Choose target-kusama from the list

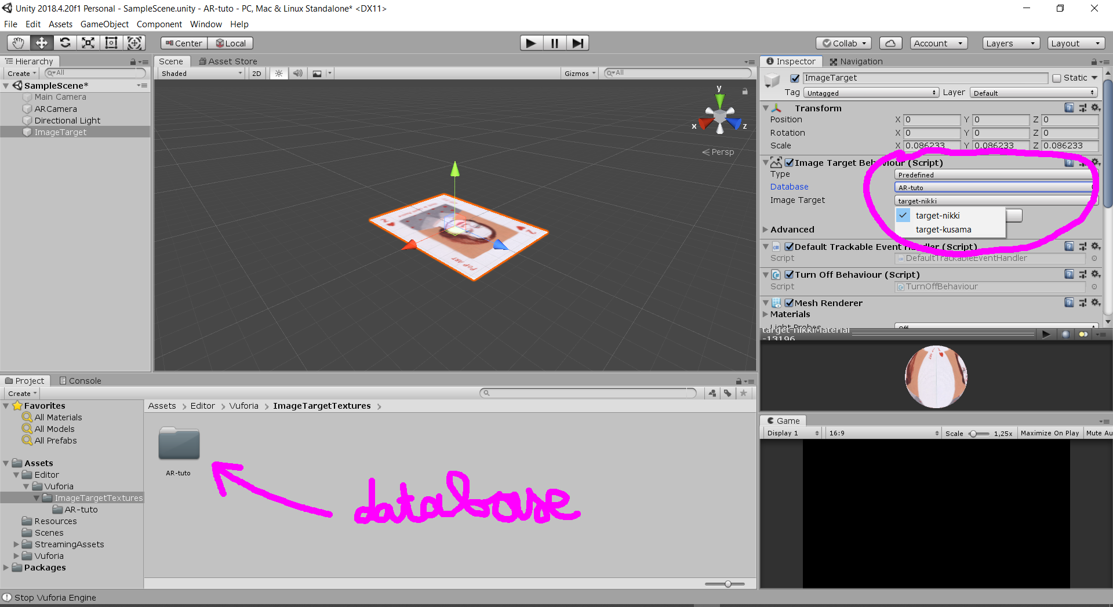[x=943, y=230]
